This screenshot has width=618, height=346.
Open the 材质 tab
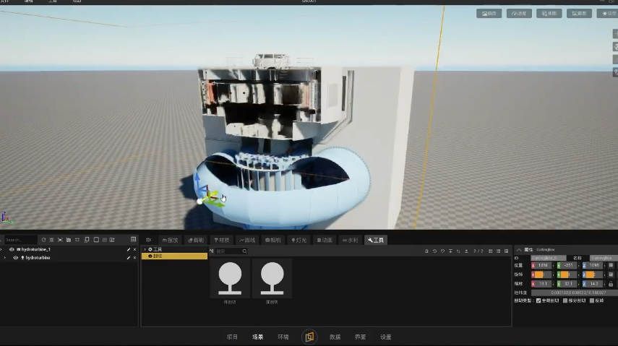(221, 240)
